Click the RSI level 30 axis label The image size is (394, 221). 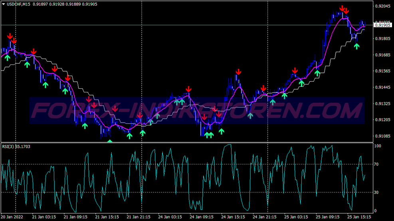click(376, 192)
